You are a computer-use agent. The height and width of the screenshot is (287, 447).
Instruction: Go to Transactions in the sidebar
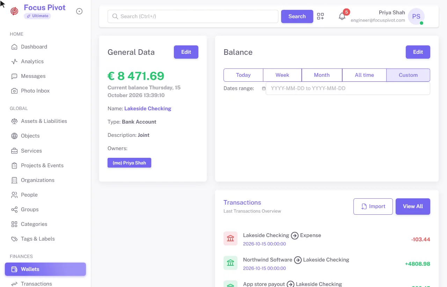point(45,284)
